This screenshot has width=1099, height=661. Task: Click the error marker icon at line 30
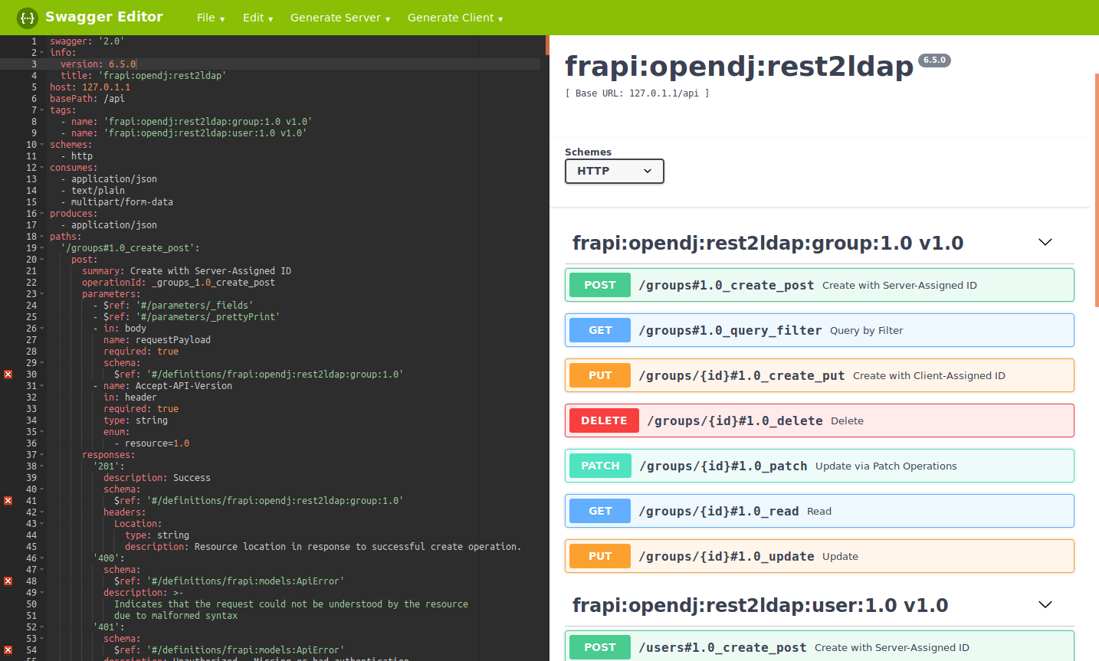click(x=8, y=374)
